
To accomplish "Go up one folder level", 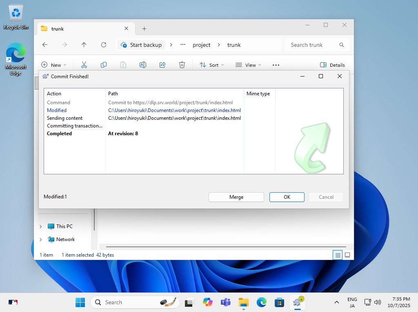I will (84, 45).
